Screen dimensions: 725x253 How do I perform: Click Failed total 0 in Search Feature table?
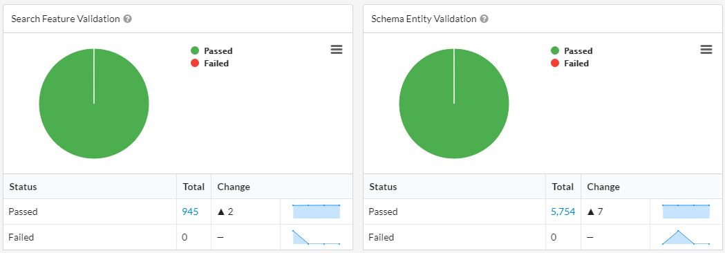(x=185, y=237)
